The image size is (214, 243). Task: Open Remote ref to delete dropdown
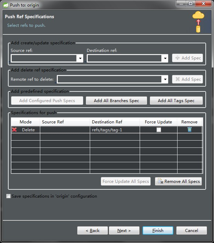click(x=165, y=79)
